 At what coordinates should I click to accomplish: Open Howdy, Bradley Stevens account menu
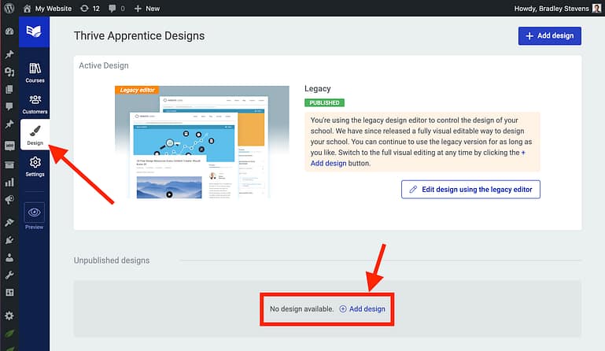(557, 9)
